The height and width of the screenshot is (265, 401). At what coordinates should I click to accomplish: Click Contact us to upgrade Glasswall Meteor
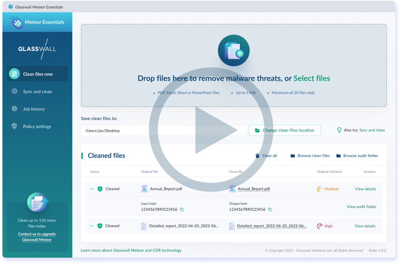37,236
